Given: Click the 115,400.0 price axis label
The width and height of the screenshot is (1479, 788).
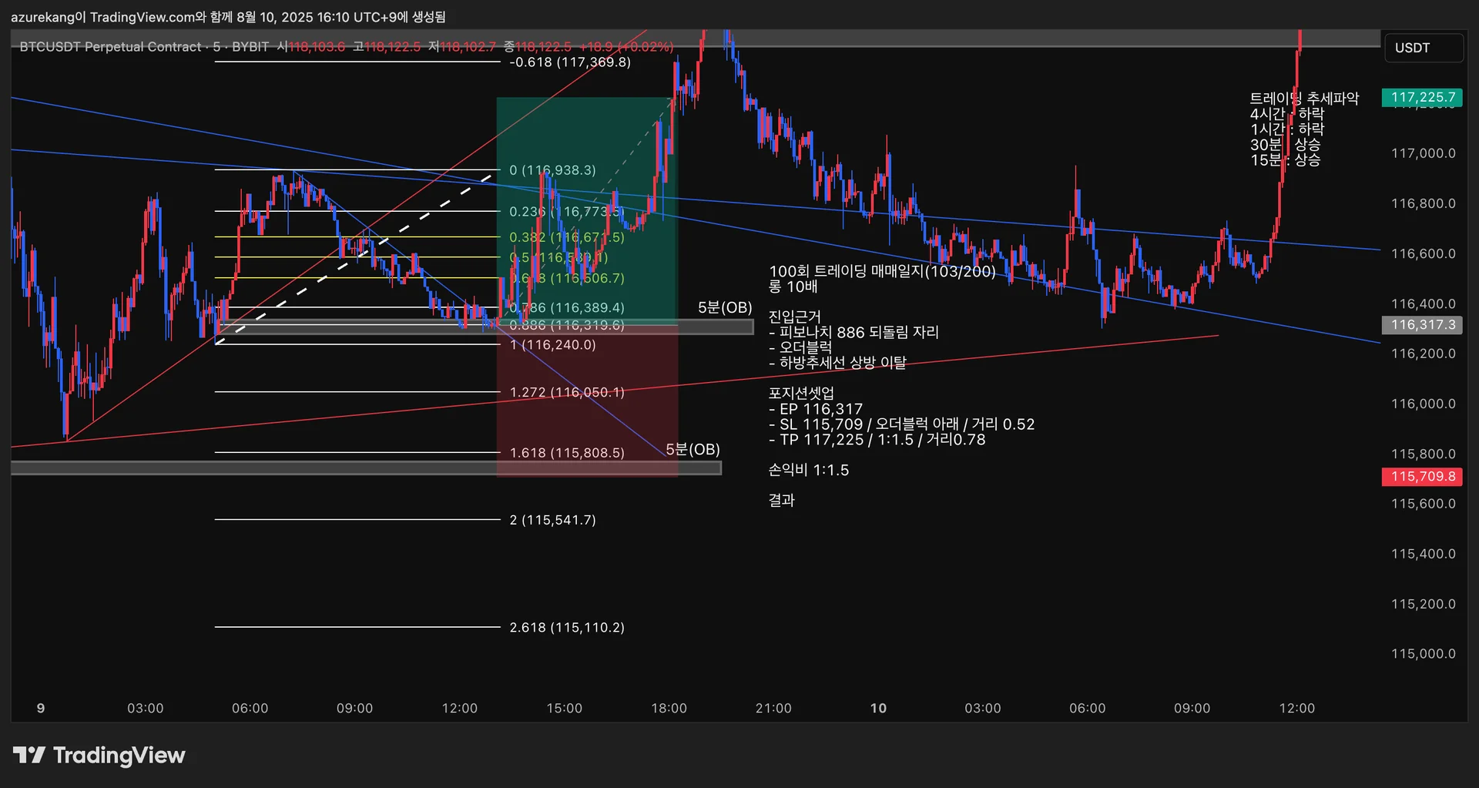Looking at the screenshot, I should click(x=1423, y=554).
